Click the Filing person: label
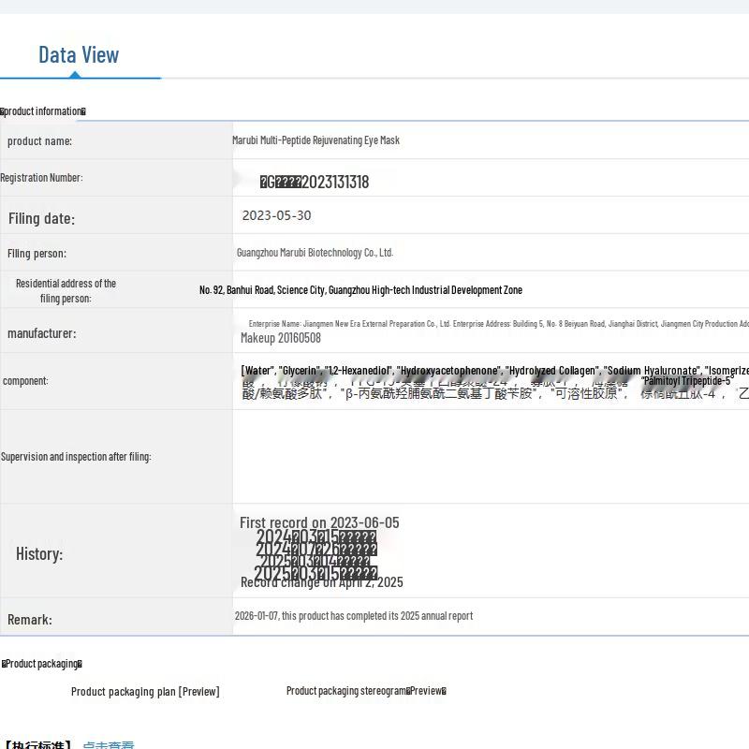Viewport: 749px width, 749px height. tap(37, 254)
